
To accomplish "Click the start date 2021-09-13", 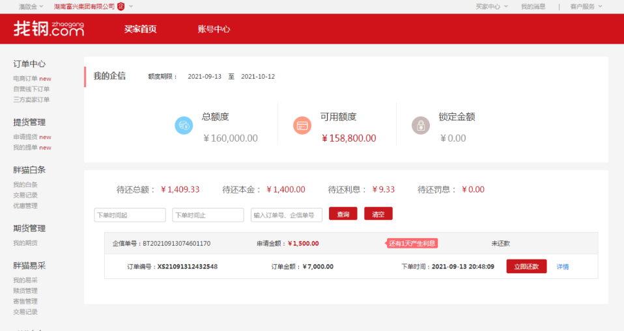I will click(x=205, y=77).
